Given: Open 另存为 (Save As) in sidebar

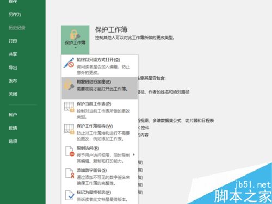Looking at the screenshot, I should [x=15, y=15].
